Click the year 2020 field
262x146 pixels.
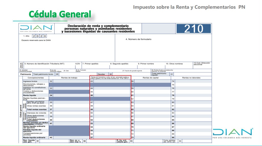pyautogui.click(x=40, y=36)
